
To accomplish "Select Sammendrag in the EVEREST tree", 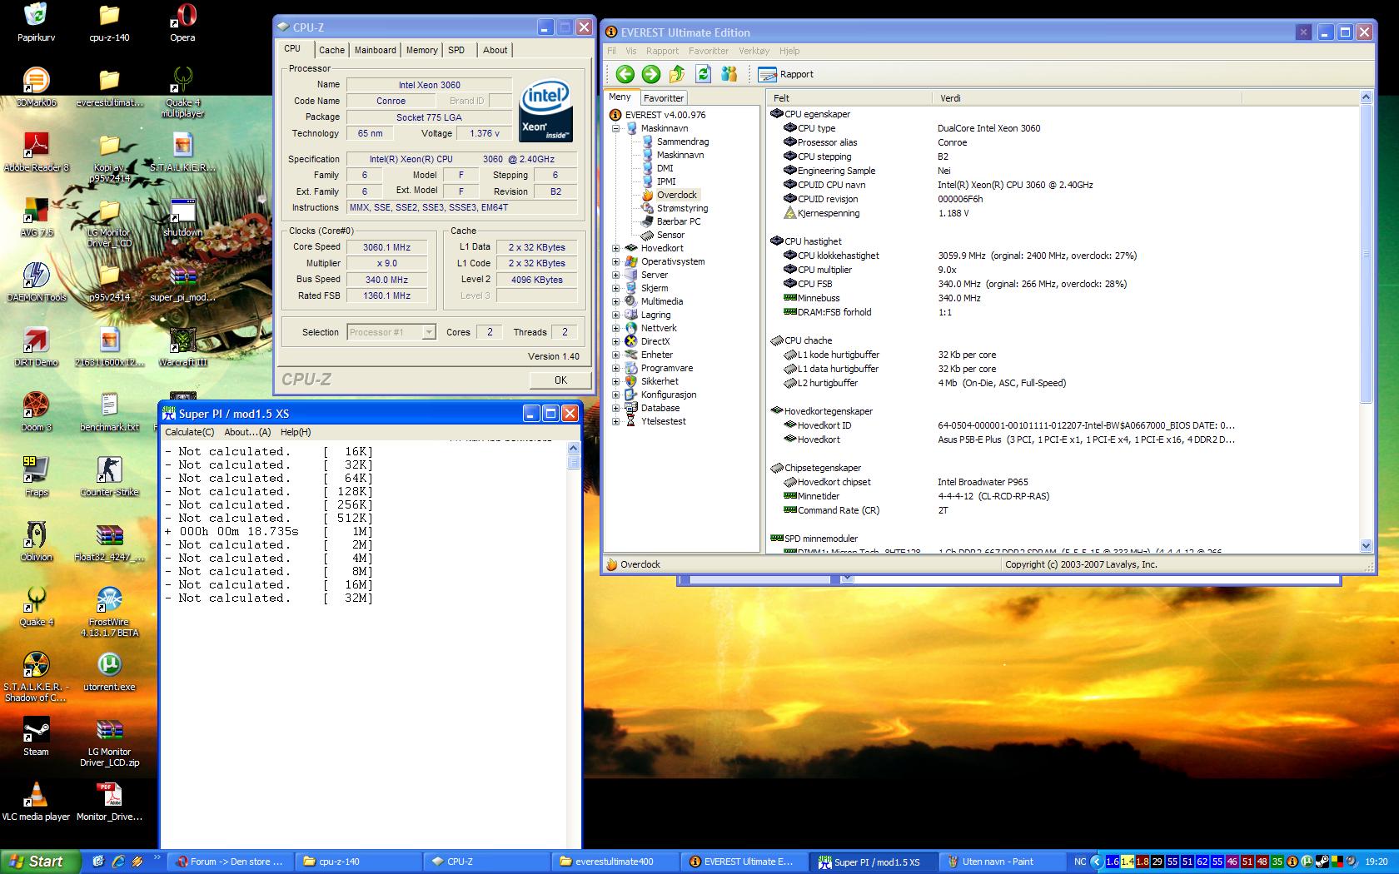I will pyautogui.click(x=682, y=142).
